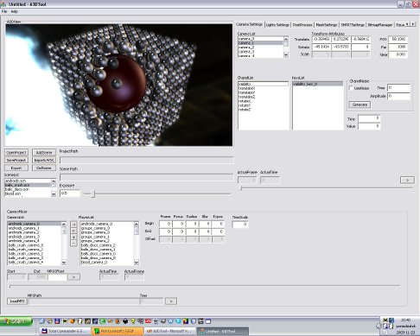Image resolution: width=420 pixels, height=336 pixels.
Task: Click the SceneList scroll down arrow
Action: pos(54,194)
